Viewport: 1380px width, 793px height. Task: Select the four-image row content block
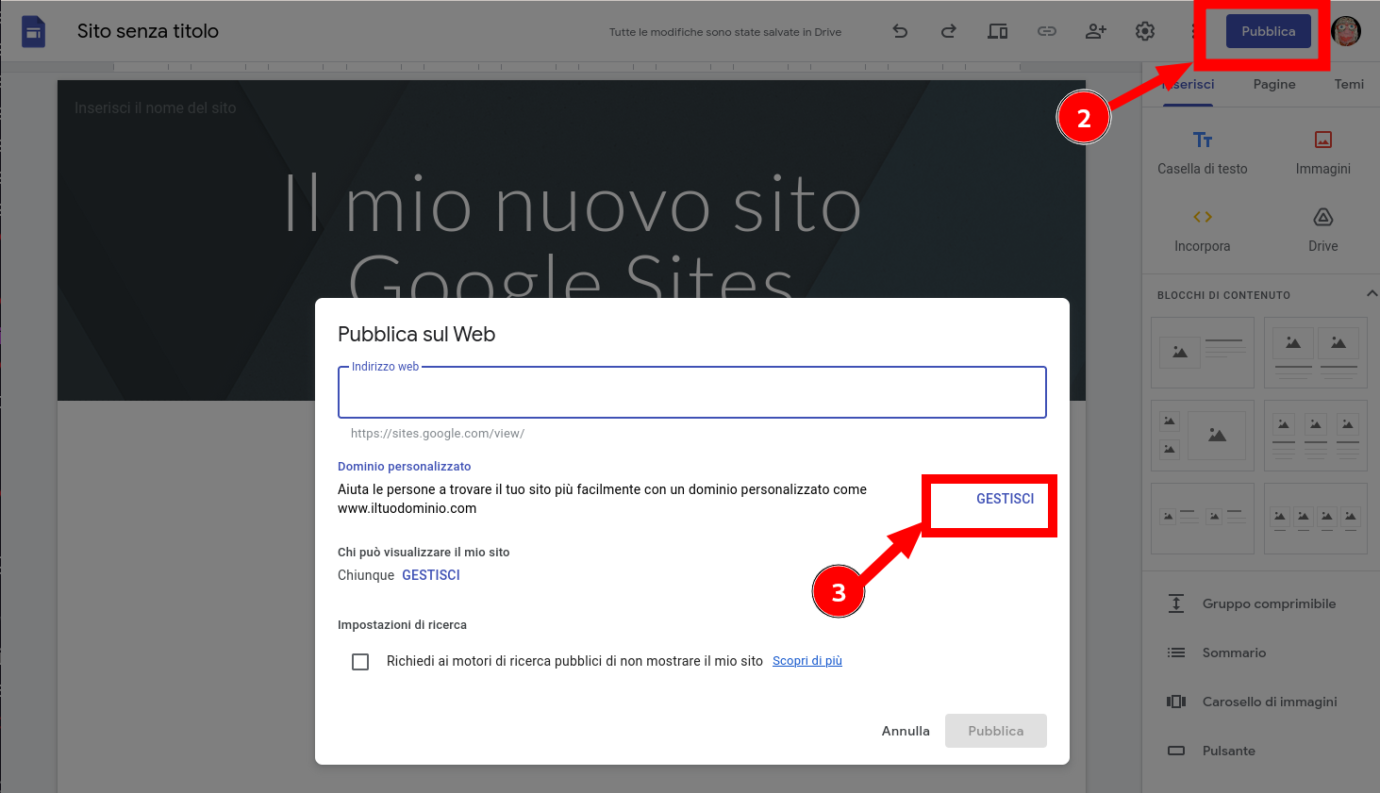[1316, 519]
